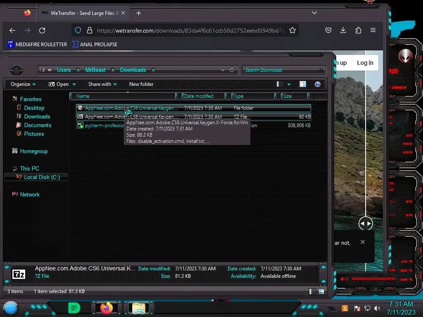Open Firefox hamburger menu
423x317 pixels.
pos(373,30)
